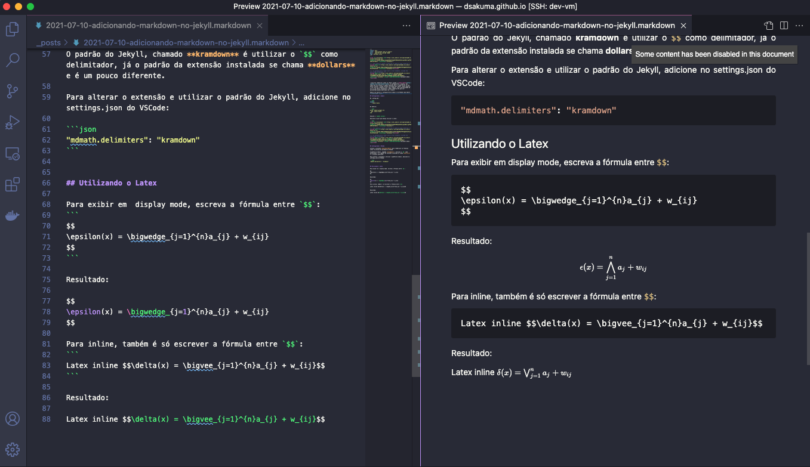Select the Preview markdown tab
The width and height of the screenshot is (810, 467).
[557, 26]
